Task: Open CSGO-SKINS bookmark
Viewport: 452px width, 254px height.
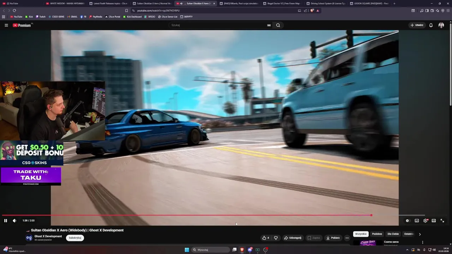Action: (56, 17)
